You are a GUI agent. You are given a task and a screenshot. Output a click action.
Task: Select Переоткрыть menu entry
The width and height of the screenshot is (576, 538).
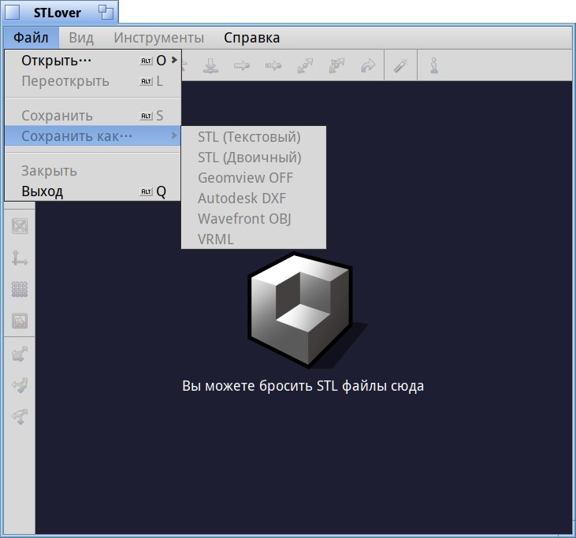click(92, 81)
